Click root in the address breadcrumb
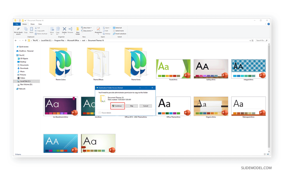The width and height of the screenshot is (283, 175). pos(83,41)
